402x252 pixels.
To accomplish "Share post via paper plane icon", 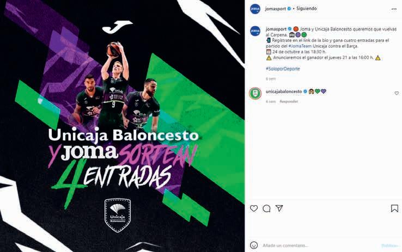I will [279, 208].
